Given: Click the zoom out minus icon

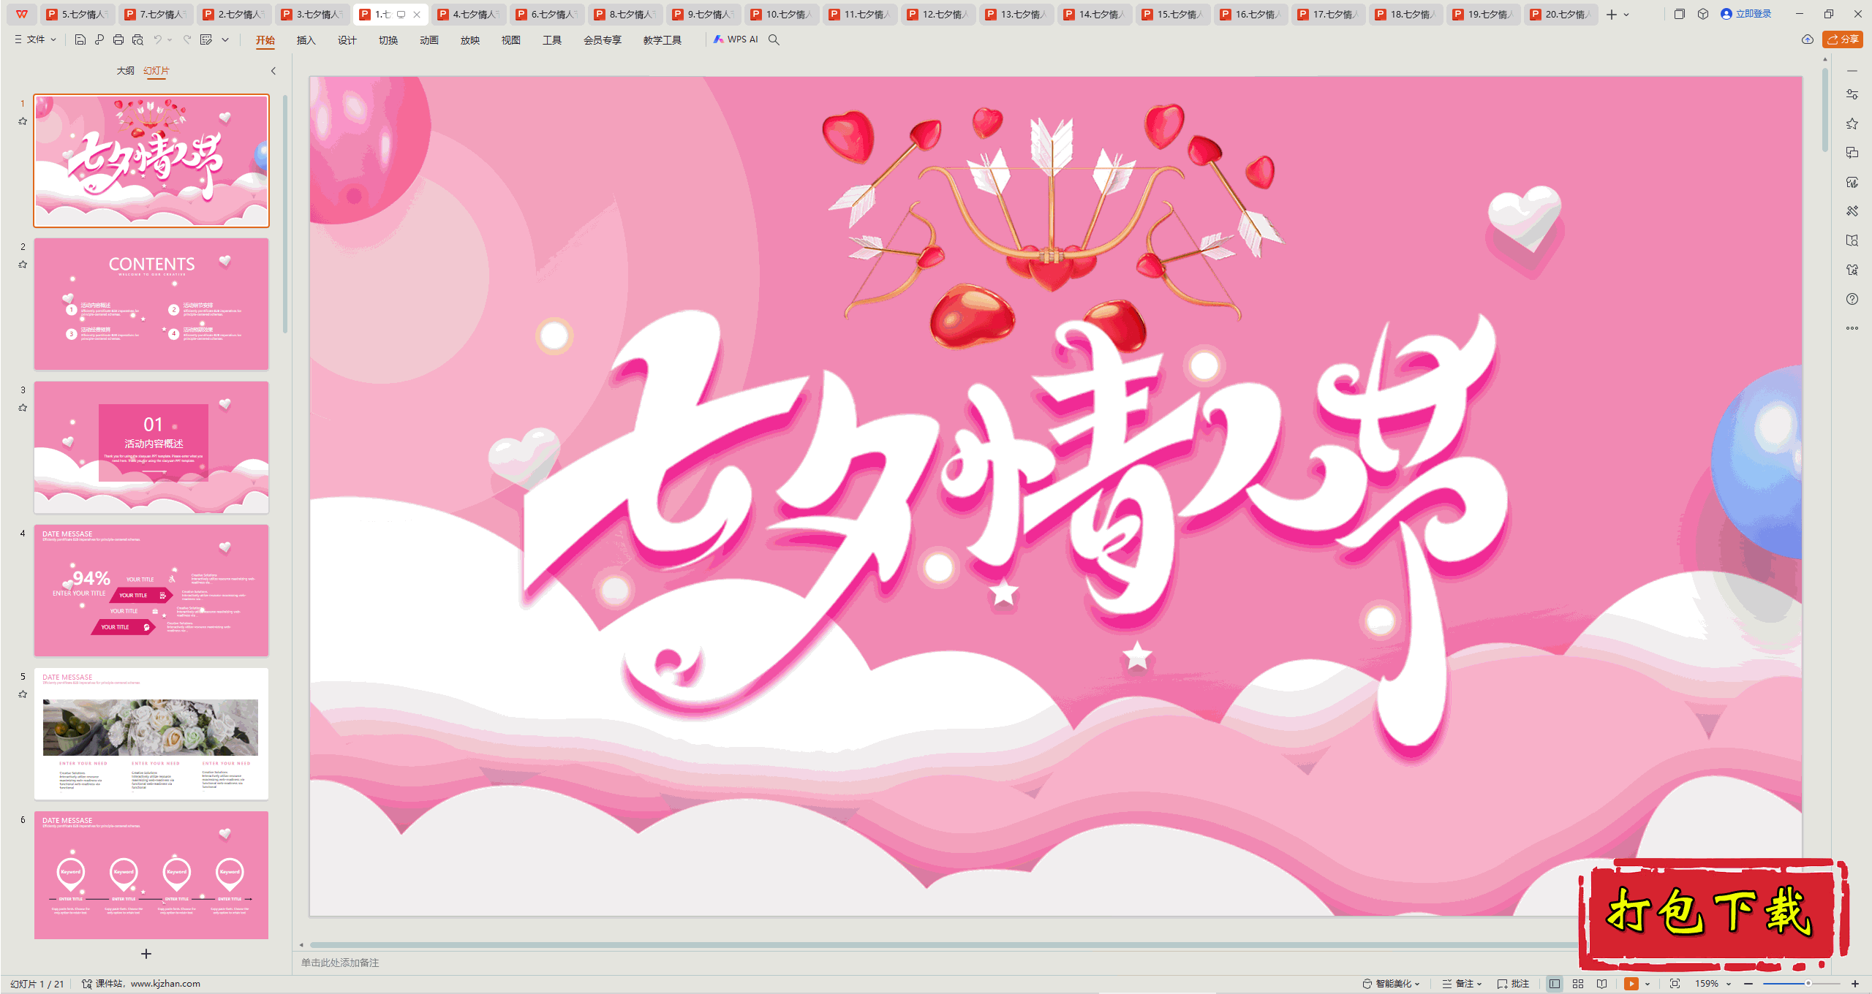Looking at the screenshot, I should [1748, 984].
